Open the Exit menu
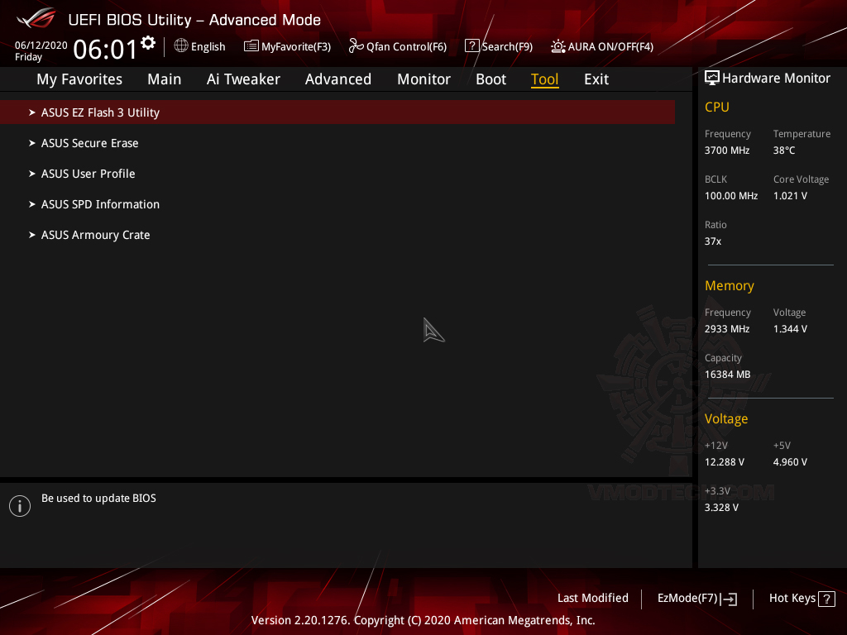The height and width of the screenshot is (635, 847). click(596, 79)
